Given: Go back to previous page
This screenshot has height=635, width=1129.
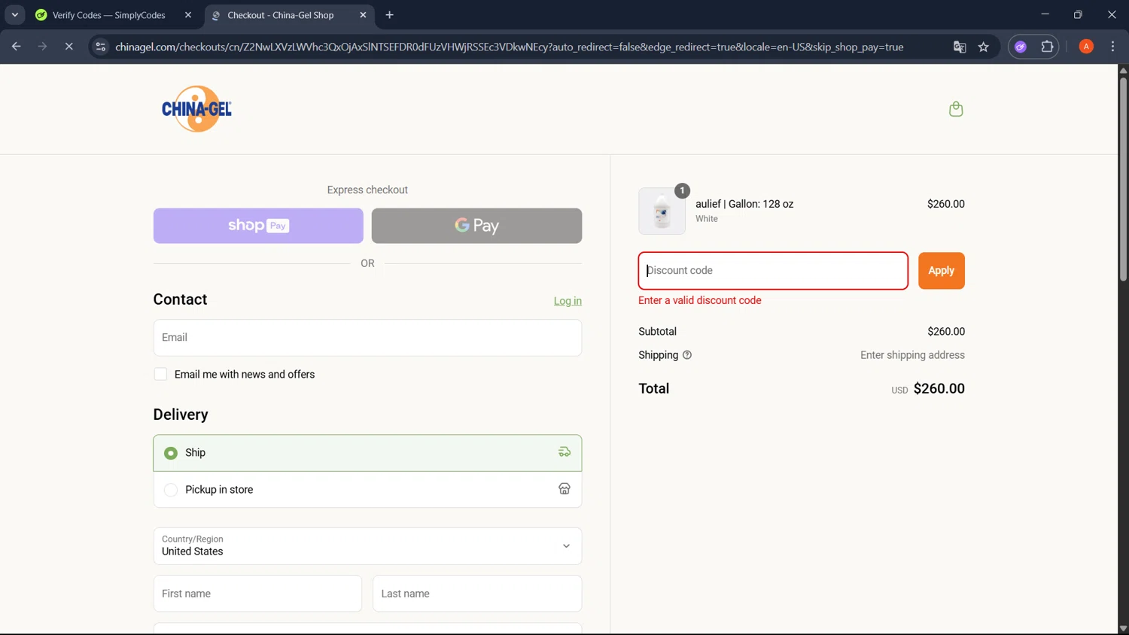Looking at the screenshot, I should 17,47.
